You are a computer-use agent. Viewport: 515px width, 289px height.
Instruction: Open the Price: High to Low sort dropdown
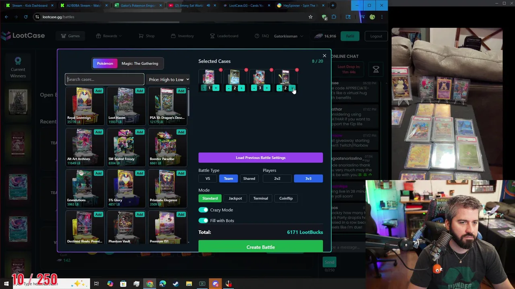coord(169,79)
